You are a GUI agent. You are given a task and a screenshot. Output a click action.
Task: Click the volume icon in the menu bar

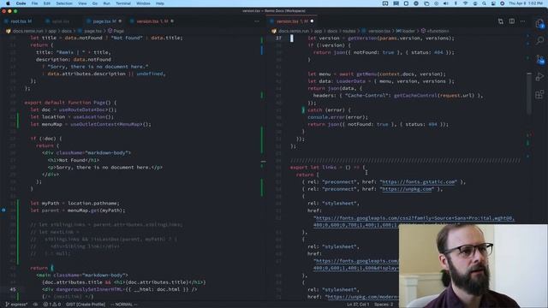point(445,3)
